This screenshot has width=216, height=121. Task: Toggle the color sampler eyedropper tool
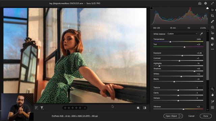212,102
